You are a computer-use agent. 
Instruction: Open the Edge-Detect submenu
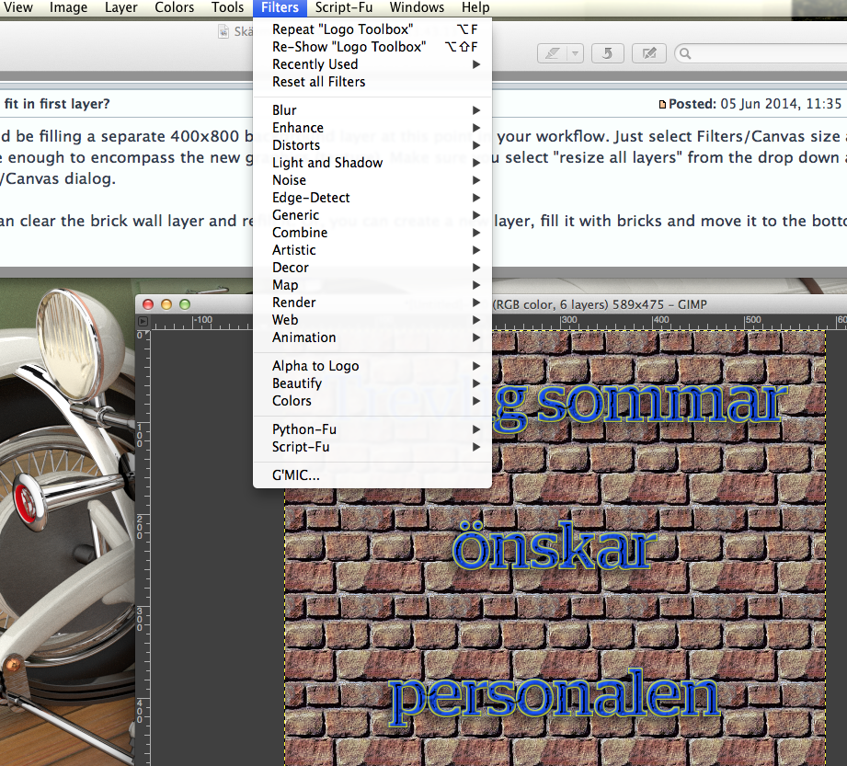[372, 198]
